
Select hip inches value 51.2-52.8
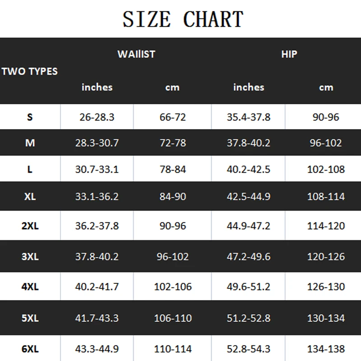point(249,318)
